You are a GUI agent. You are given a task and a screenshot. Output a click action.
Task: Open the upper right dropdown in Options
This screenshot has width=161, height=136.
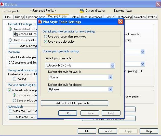click(x=142, y=52)
